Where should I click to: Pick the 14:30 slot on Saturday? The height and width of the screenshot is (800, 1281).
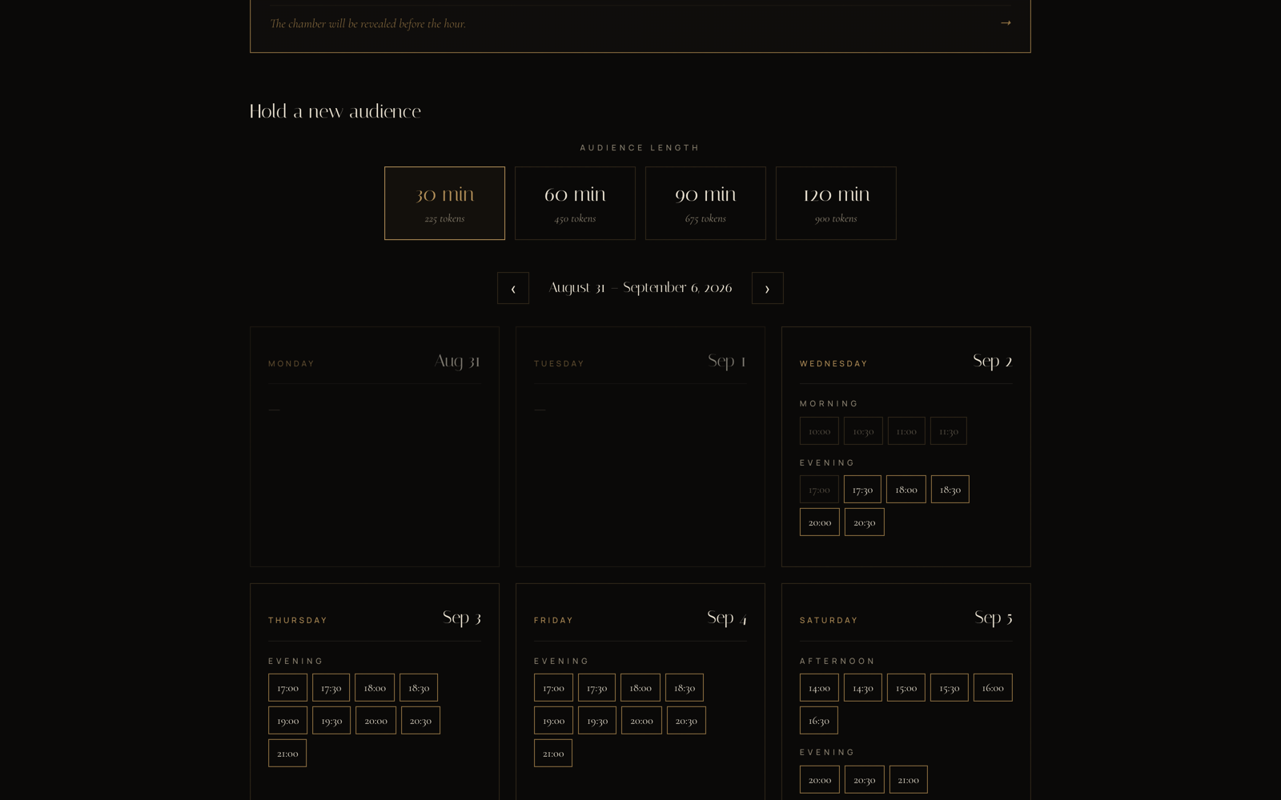863,688
